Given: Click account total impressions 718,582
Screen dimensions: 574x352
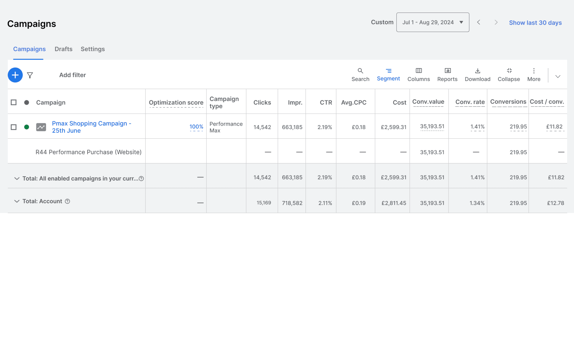Looking at the screenshot, I should (292, 203).
